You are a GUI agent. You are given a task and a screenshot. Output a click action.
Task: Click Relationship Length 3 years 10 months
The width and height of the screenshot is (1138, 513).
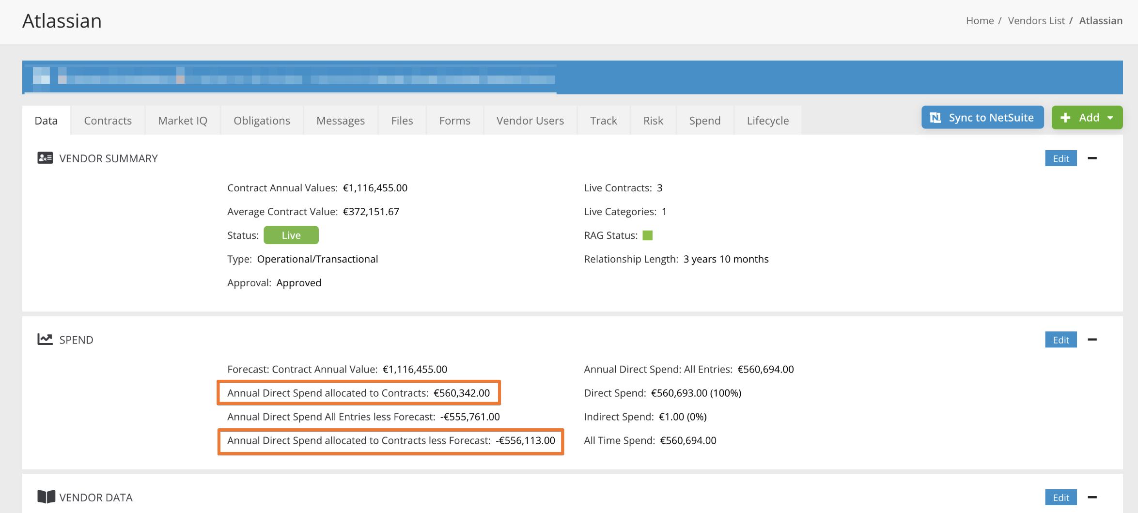pyautogui.click(x=726, y=259)
